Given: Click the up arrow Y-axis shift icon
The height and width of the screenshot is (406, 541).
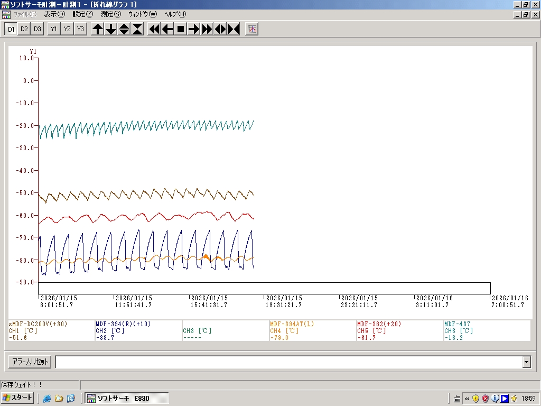Looking at the screenshot, I should pos(98,29).
